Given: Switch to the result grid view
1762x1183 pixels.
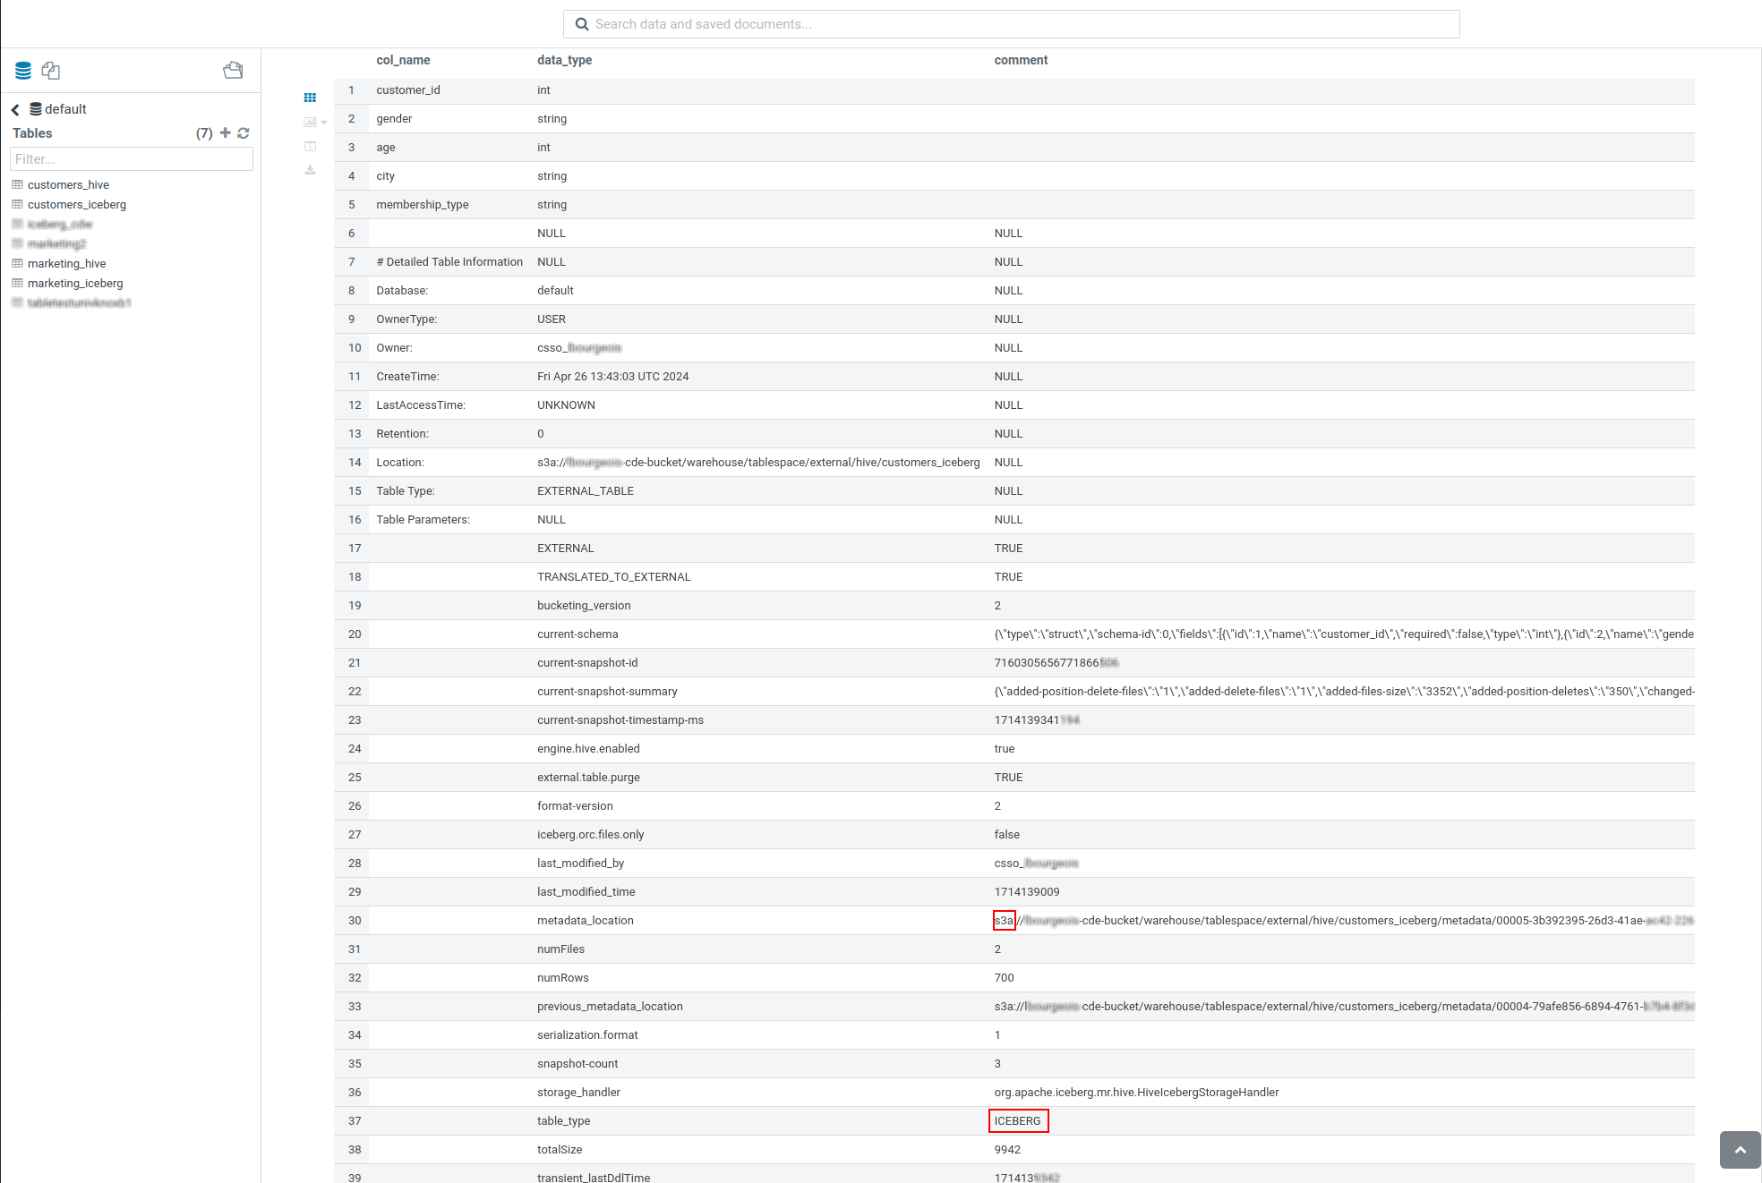Looking at the screenshot, I should [x=310, y=98].
